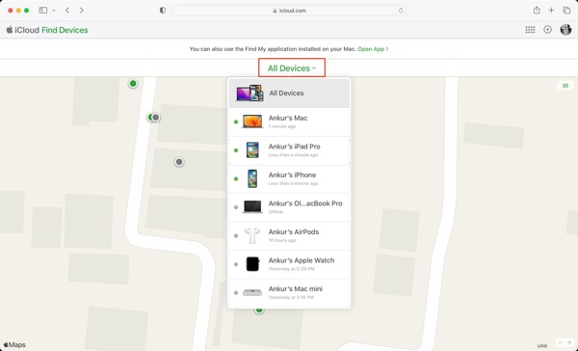Click the MacBook icon for Ankur's Mac
The image size is (578, 351).
252,121
